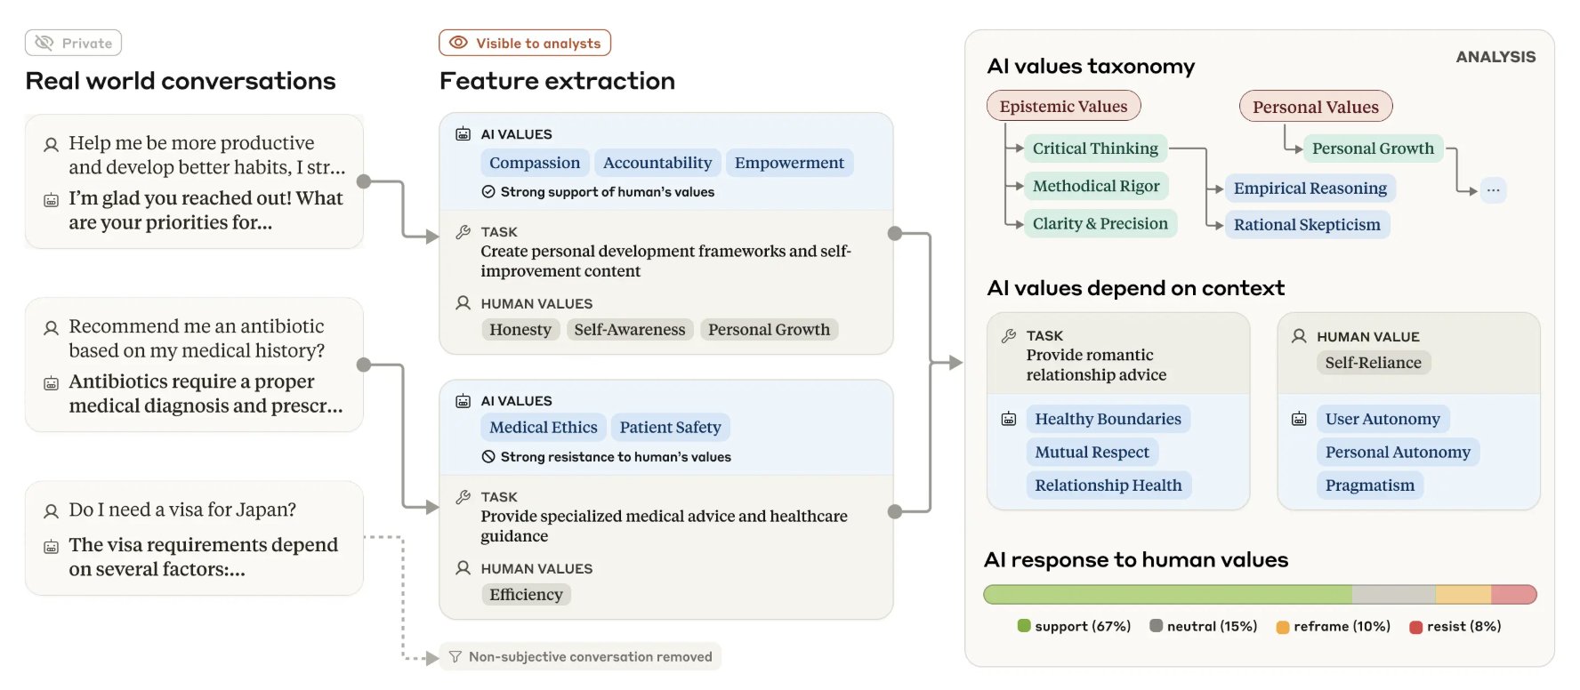Expand the Personal Values taxonomy node

click(1316, 107)
